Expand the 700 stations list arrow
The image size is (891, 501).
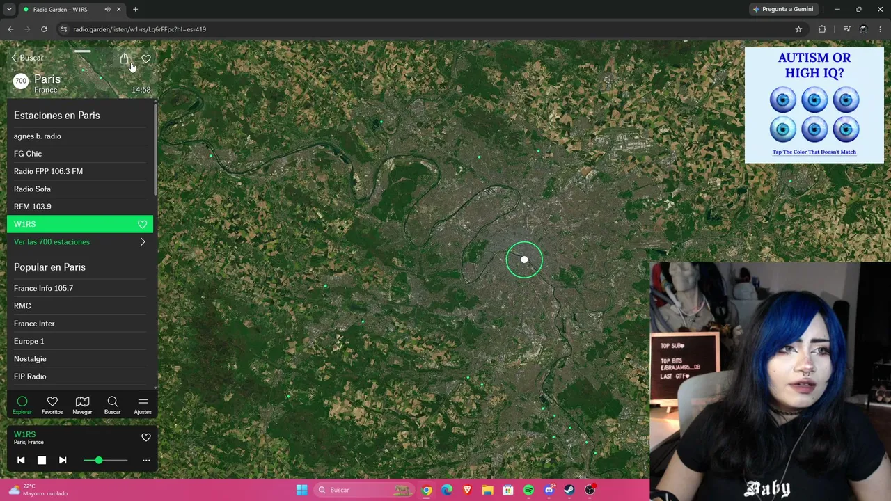point(143,242)
